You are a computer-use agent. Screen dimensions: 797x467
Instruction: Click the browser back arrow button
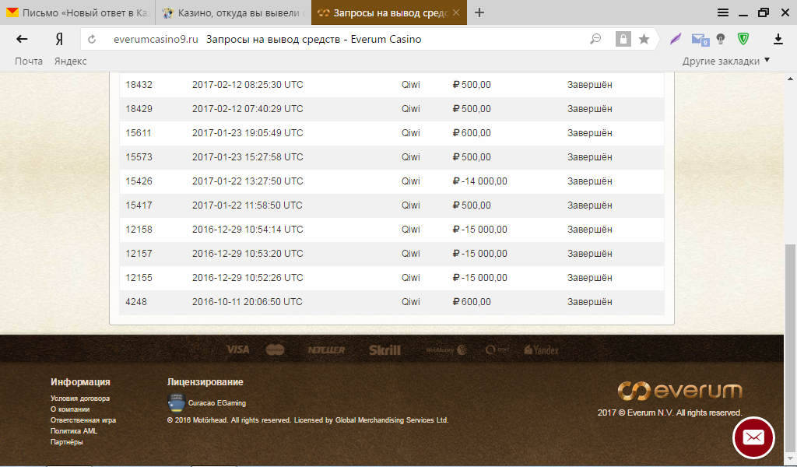pyautogui.click(x=22, y=39)
